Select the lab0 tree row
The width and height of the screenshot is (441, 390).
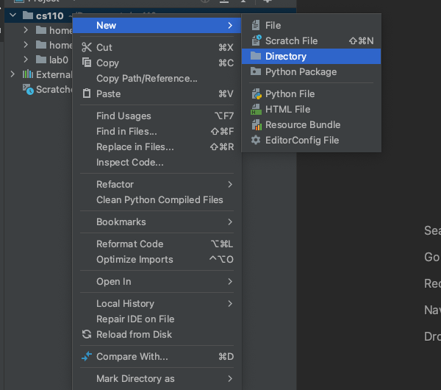pos(38,60)
